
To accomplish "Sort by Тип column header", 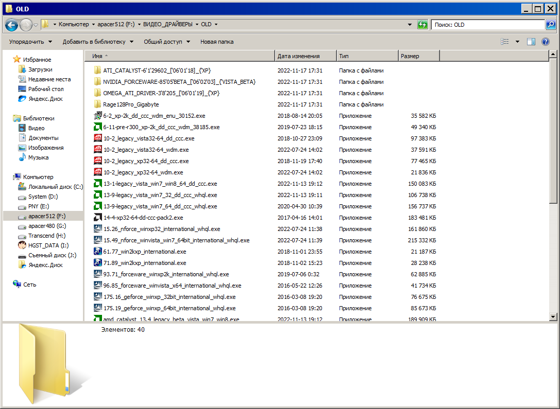I will tap(367, 56).
